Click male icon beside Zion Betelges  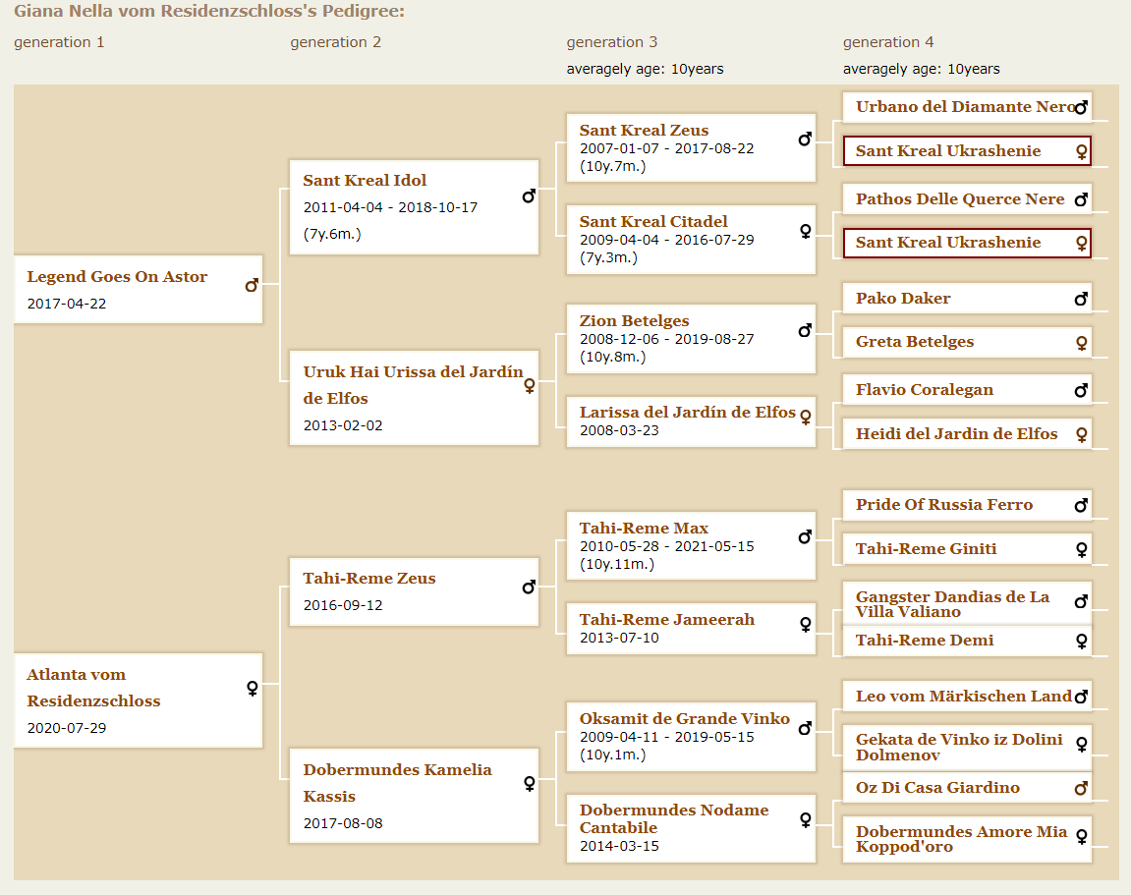click(805, 331)
